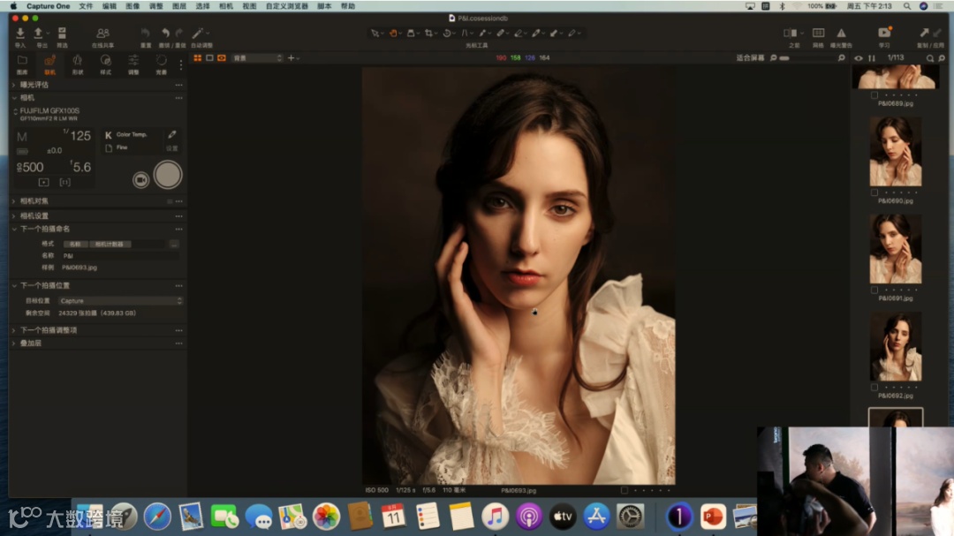954x536 pixels.
Task: Tick the checkbox under thumbnail P&I0690.jpg
Action: tap(874, 193)
